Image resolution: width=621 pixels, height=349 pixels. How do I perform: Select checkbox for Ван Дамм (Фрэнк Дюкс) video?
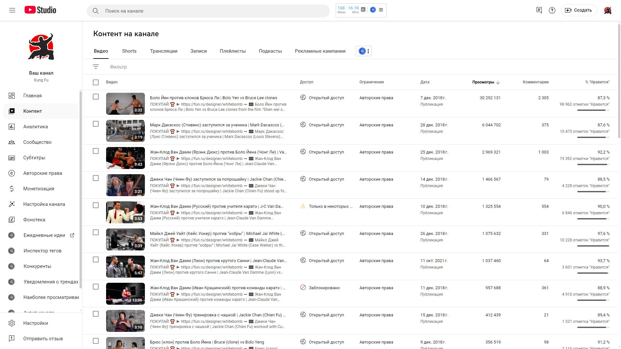96,151
